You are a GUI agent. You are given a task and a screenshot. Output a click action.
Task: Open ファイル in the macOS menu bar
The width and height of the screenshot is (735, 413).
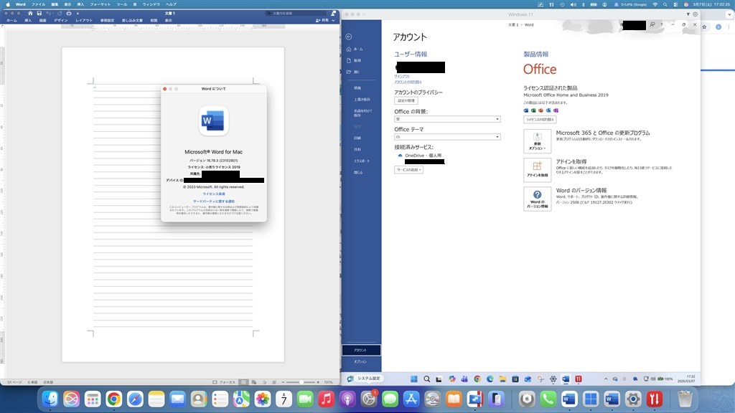point(39,4)
